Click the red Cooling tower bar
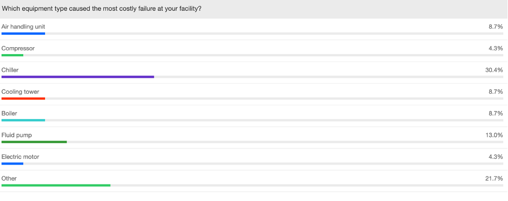This screenshot has width=508, height=201. click(x=23, y=99)
